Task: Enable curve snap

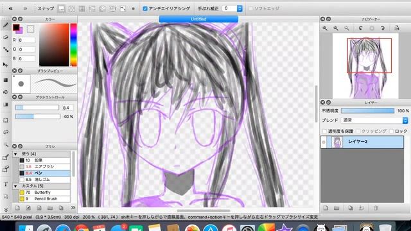Action: 123,8
